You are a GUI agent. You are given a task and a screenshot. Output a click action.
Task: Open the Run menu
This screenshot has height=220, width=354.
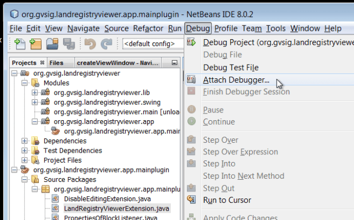coord(175,29)
